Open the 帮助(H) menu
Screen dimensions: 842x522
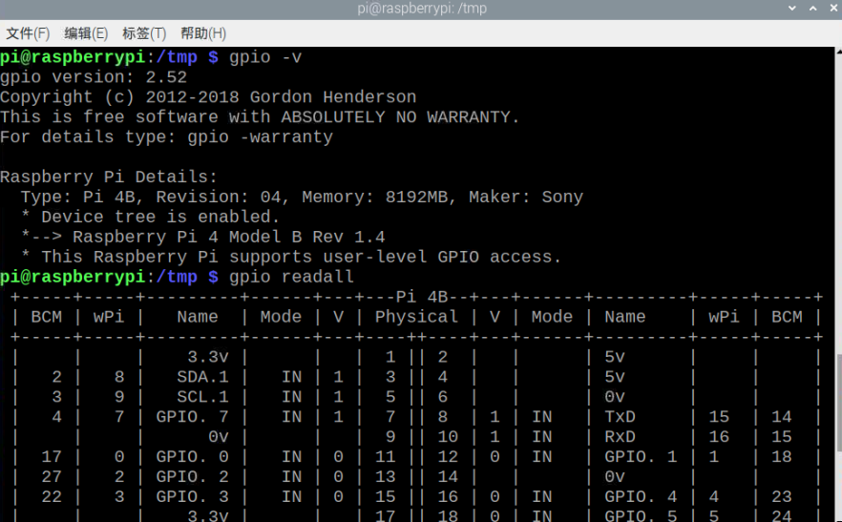[203, 33]
